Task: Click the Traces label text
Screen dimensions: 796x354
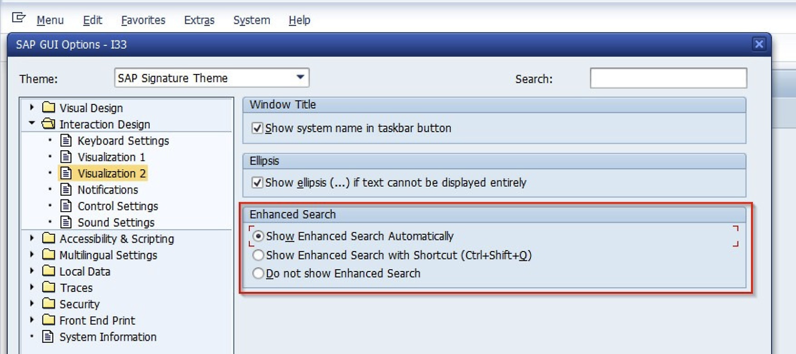Action: [x=76, y=288]
